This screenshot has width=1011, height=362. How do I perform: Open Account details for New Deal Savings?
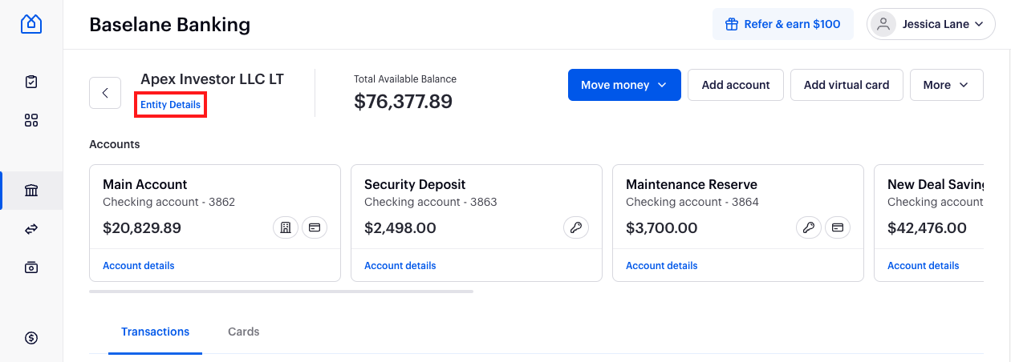pos(923,266)
